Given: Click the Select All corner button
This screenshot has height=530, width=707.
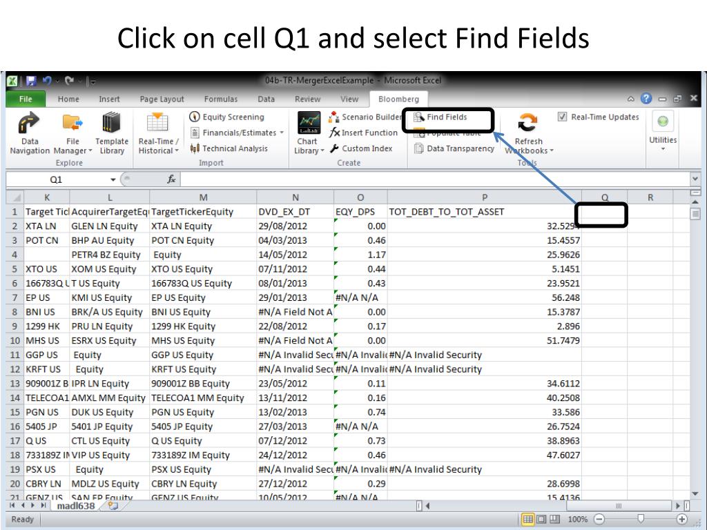Looking at the screenshot, I should (x=15, y=197).
